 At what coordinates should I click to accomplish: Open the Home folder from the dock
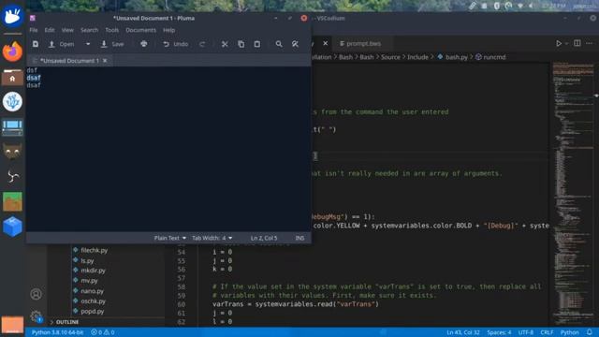click(12, 78)
